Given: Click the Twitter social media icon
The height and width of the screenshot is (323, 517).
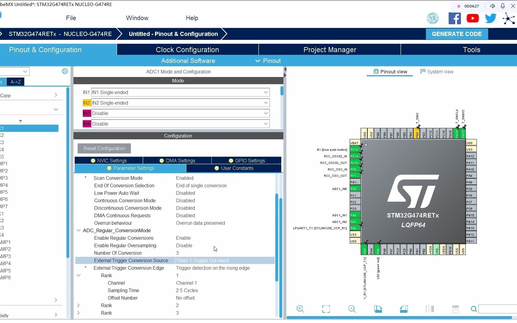Looking at the screenshot, I should [491, 18].
